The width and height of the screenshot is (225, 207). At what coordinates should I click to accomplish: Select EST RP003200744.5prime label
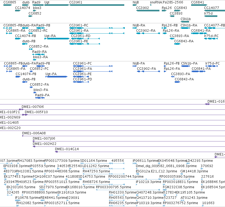(x=126, y=176)
